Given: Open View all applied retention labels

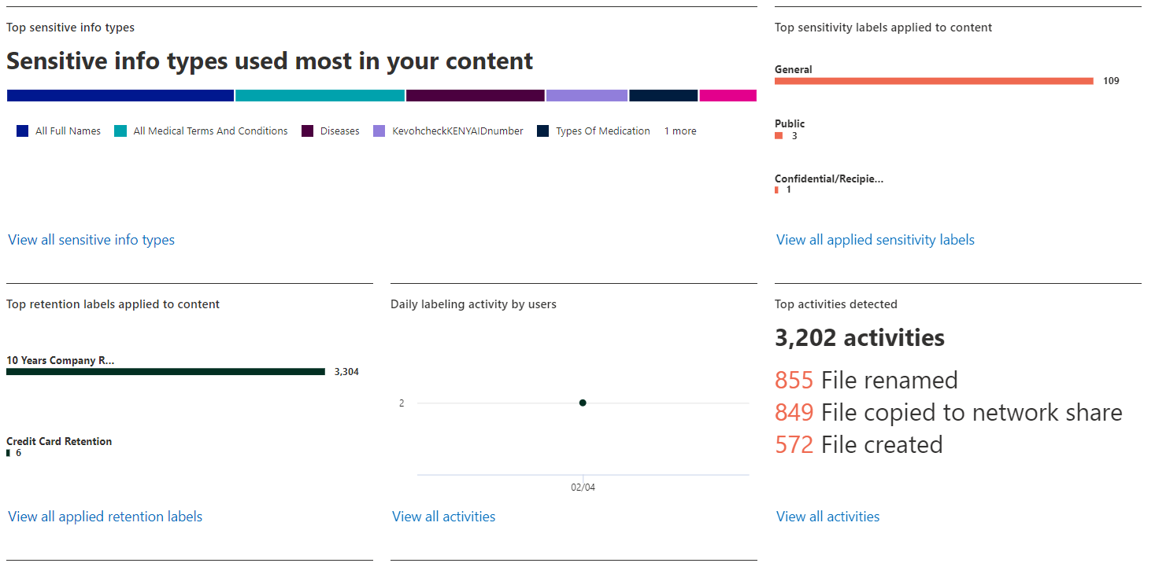Looking at the screenshot, I should point(105,517).
